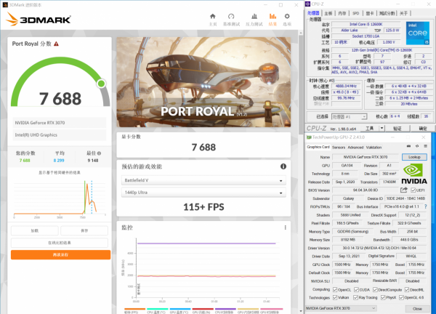Toggle the PhysX checkbox in GPU-Z

(x=383, y=297)
